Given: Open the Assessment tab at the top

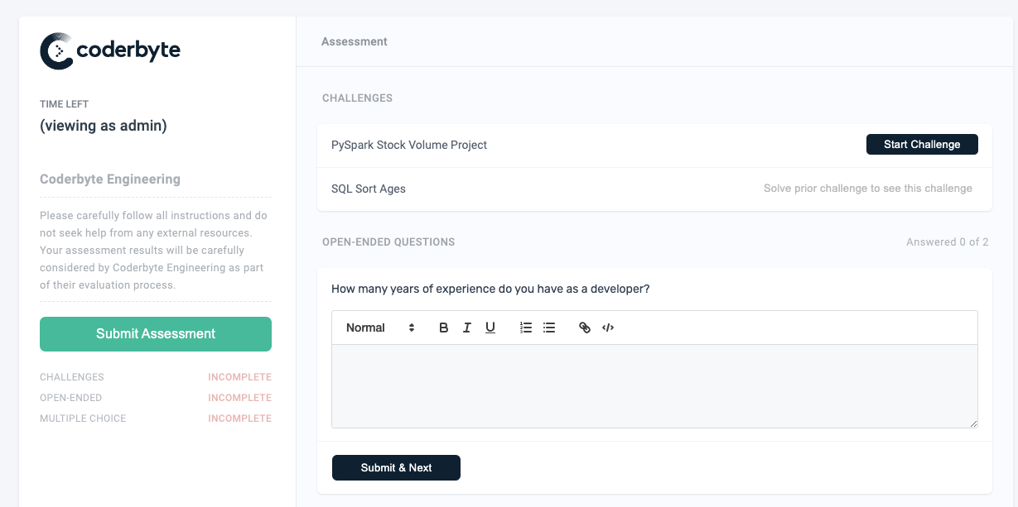Looking at the screenshot, I should (x=355, y=41).
